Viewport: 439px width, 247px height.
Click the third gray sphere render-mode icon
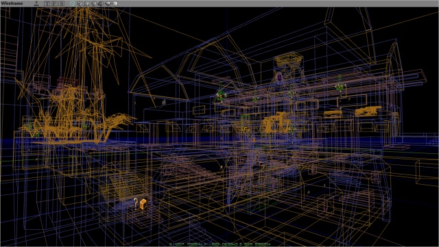[x=94, y=3]
